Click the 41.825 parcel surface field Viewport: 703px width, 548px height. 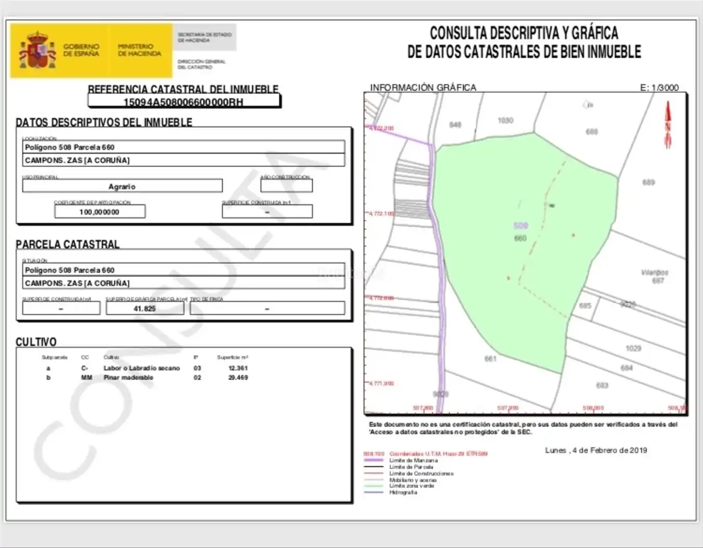(x=144, y=308)
